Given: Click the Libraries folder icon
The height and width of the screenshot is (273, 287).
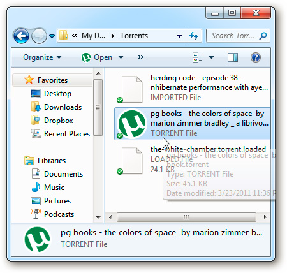Looking at the screenshot, I should point(29,161).
